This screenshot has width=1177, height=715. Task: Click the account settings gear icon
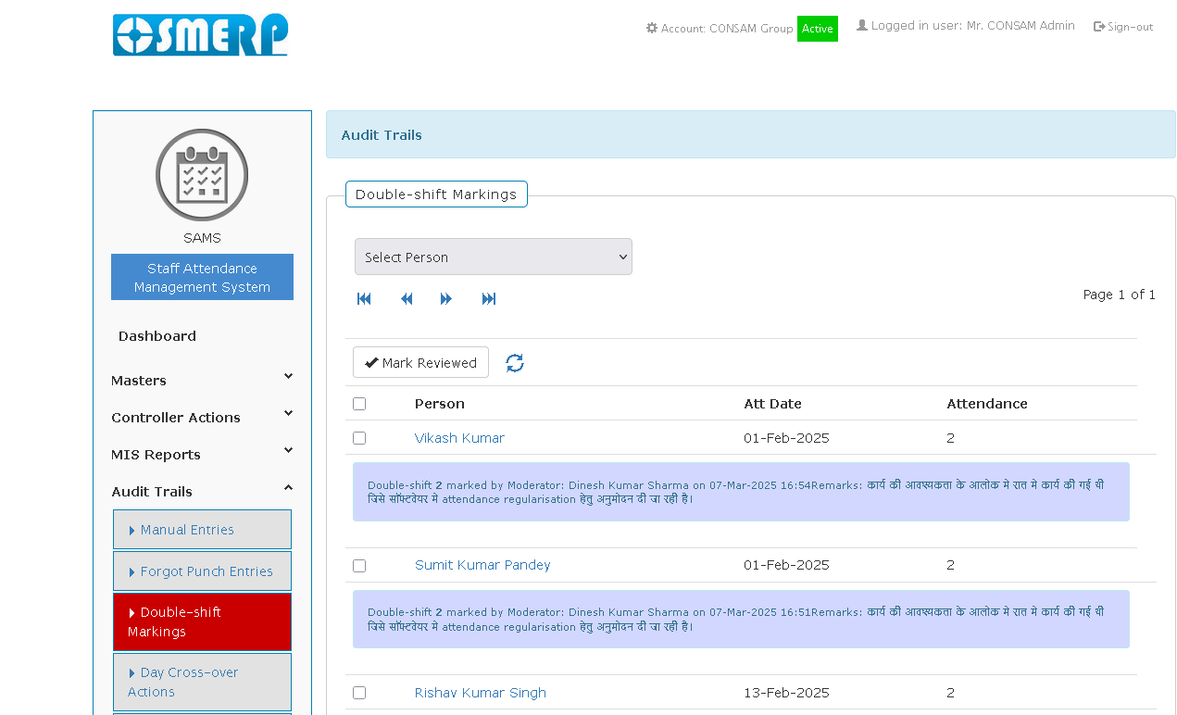[652, 28]
